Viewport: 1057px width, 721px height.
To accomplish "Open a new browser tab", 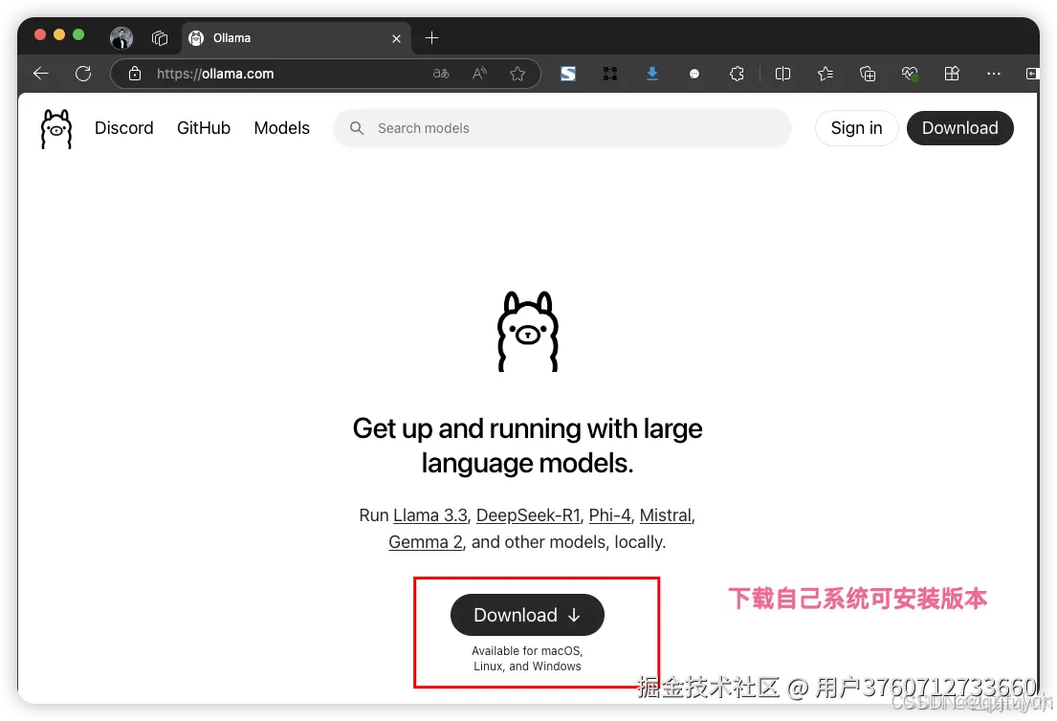I will pos(432,37).
